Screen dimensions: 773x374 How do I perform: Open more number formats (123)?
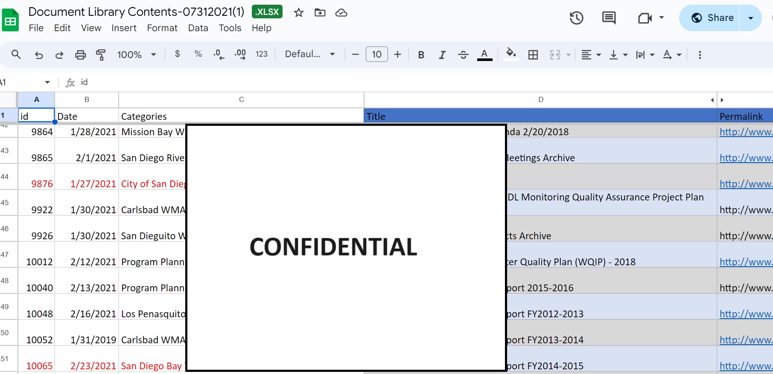click(x=262, y=54)
